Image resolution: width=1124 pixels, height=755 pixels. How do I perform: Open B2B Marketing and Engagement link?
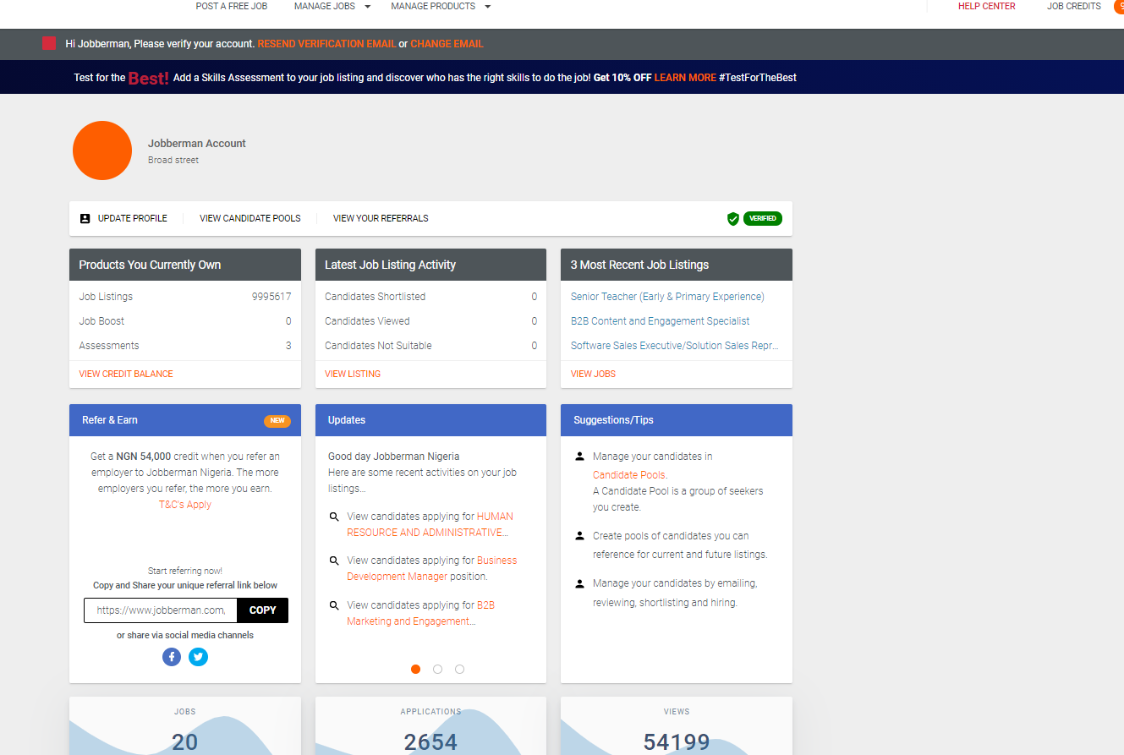point(420,613)
